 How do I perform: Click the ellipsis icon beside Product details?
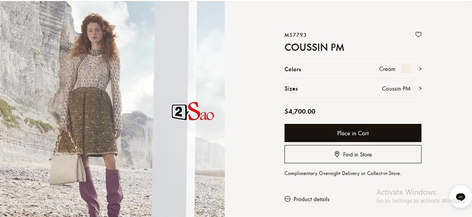[287, 199]
